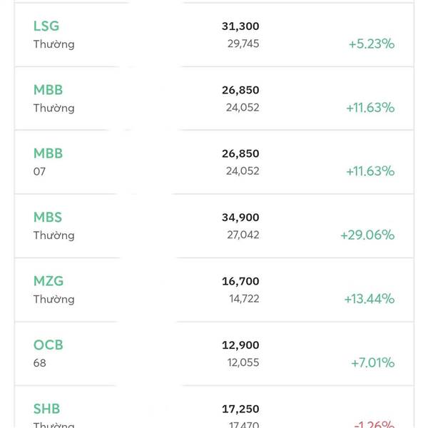The image size is (428, 428).
Task: Open the OCB stock ticker
Action: tap(48, 345)
